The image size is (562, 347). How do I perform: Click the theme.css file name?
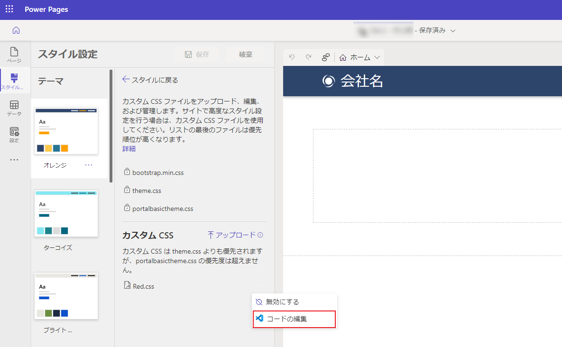(x=147, y=191)
